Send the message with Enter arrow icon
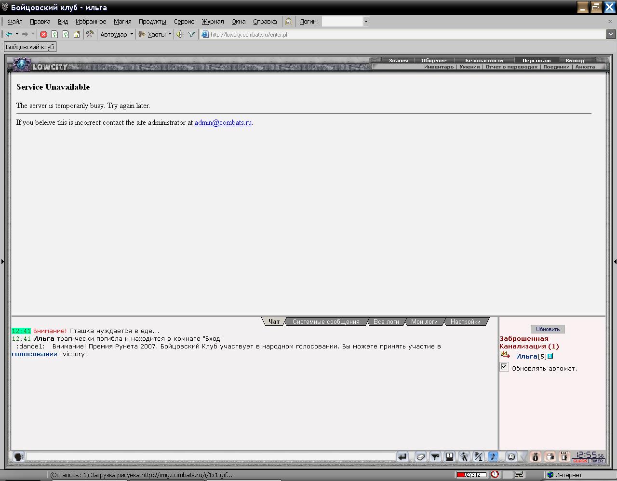This screenshot has height=481, width=617. [x=402, y=456]
